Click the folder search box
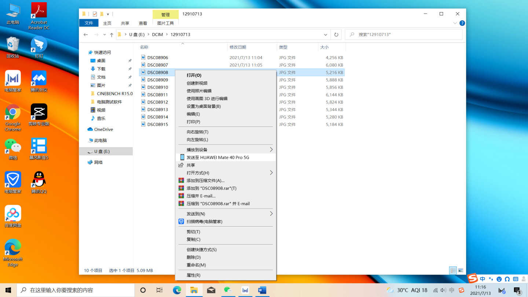 click(x=404, y=34)
